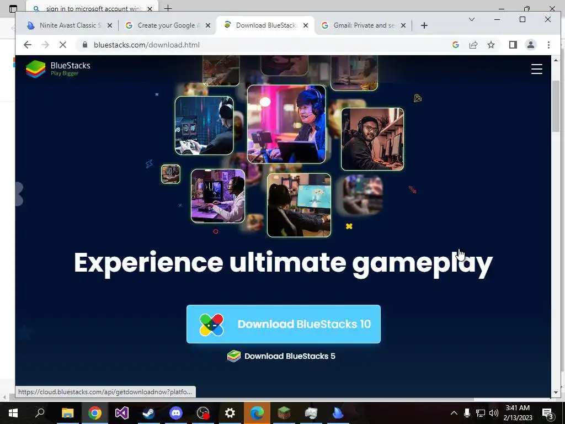Image resolution: width=565 pixels, height=424 pixels.
Task: Open notification center icon
Action: click(x=548, y=413)
